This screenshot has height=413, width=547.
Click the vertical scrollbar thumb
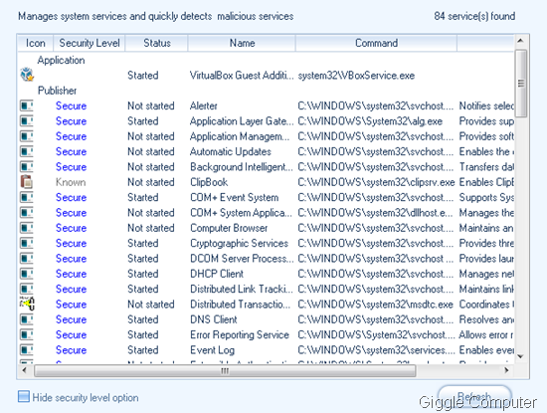coord(521,83)
